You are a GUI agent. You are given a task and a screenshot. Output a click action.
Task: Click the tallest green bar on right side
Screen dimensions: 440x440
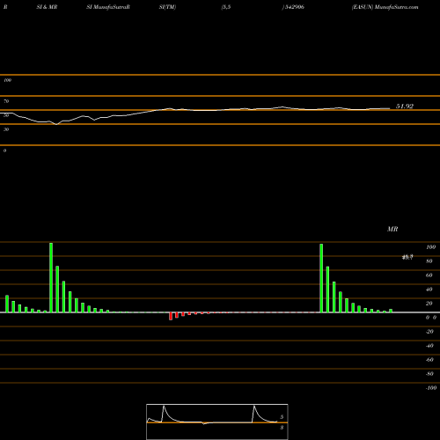click(321, 278)
